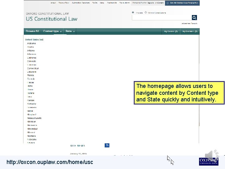Select Alaska from the state list
Image resolution: width=225 pixels, height=169 pixels.
coord(30,47)
